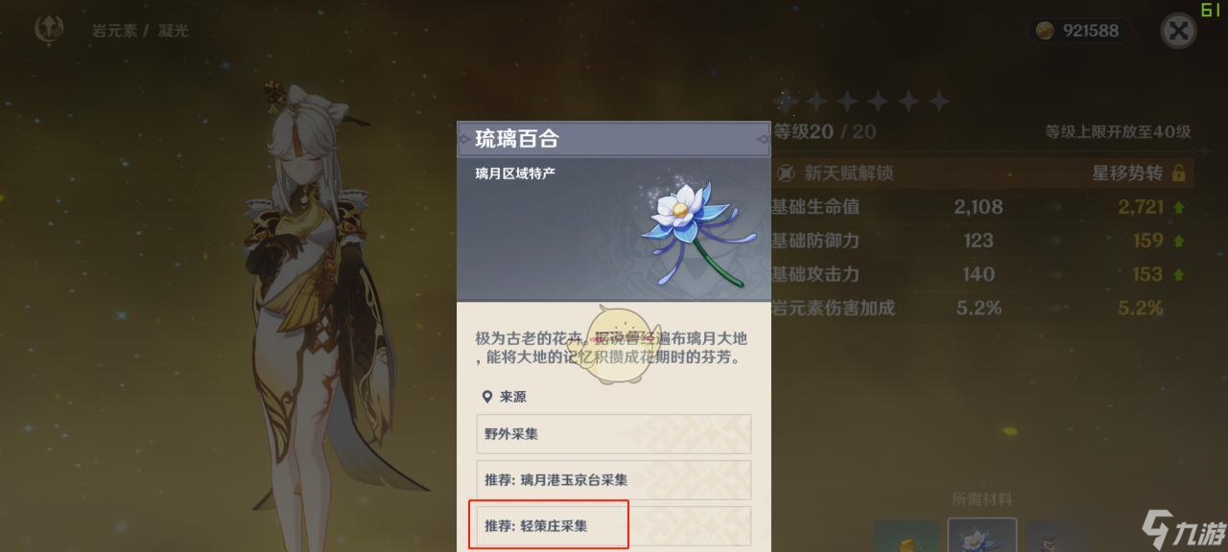Select 推荐: 轻策庄采集 source
Viewport: 1228px width, 552px height.
pos(614,526)
